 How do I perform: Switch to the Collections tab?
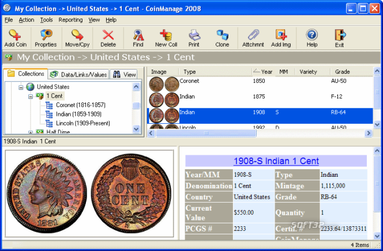point(25,74)
